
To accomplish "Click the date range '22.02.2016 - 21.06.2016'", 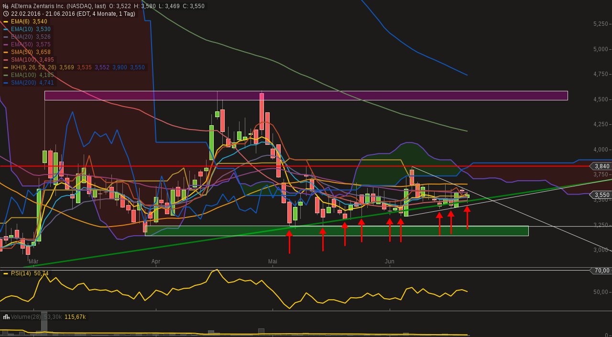I will pos(44,14).
